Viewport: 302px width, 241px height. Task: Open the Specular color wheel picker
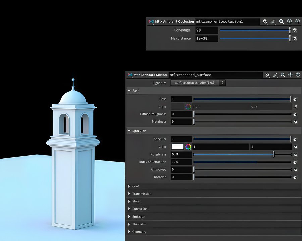tap(188, 147)
